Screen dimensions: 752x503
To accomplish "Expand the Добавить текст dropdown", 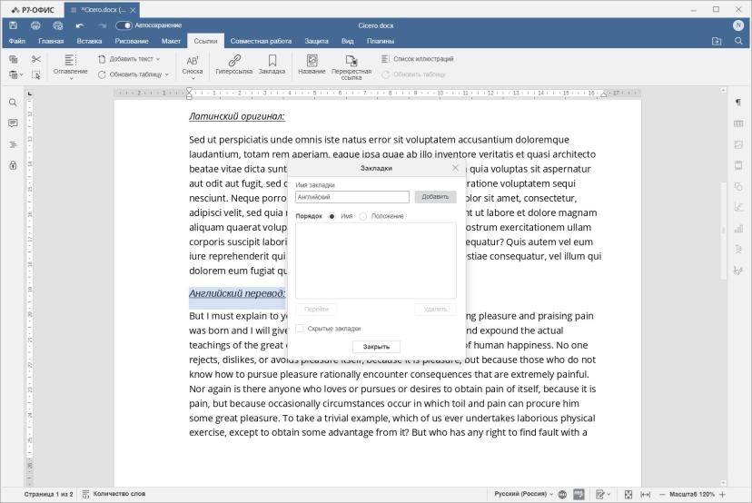I will (x=158, y=59).
